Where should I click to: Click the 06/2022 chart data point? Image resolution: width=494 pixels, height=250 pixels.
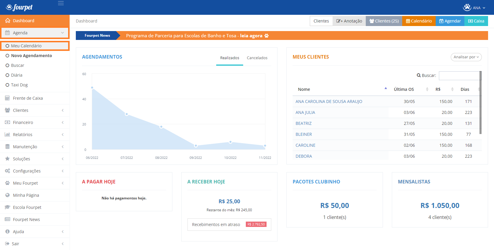92,88
